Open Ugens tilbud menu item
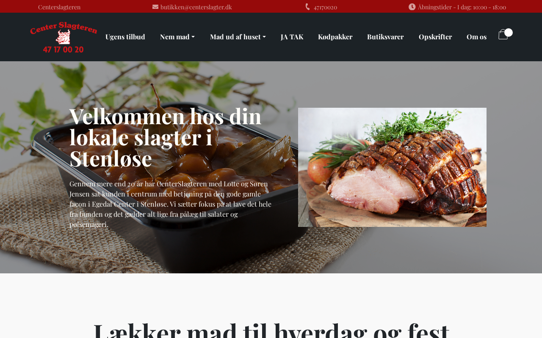Image resolution: width=542 pixels, height=338 pixels. click(x=125, y=37)
